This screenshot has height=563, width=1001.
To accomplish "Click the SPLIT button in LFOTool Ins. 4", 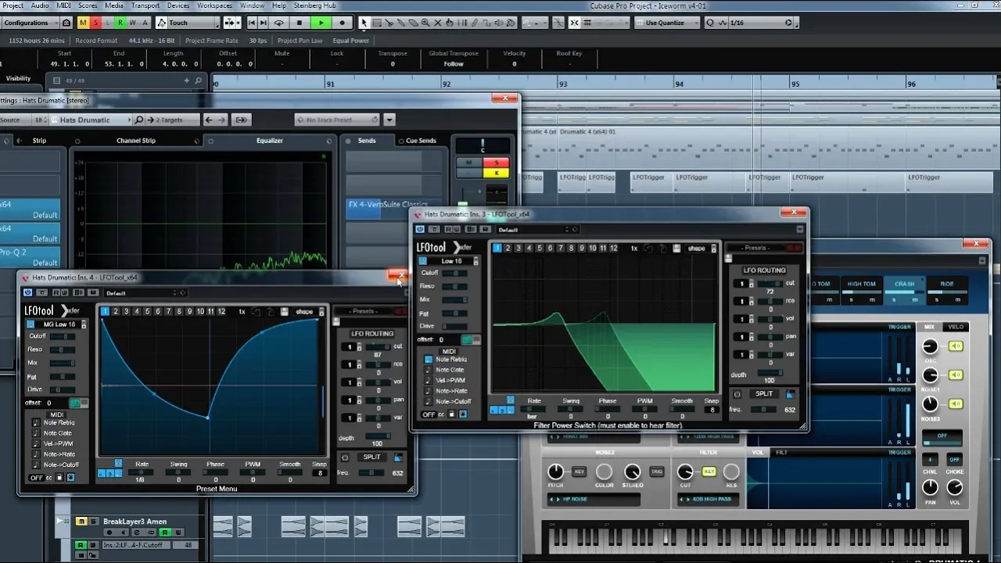I will click(372, 457).
